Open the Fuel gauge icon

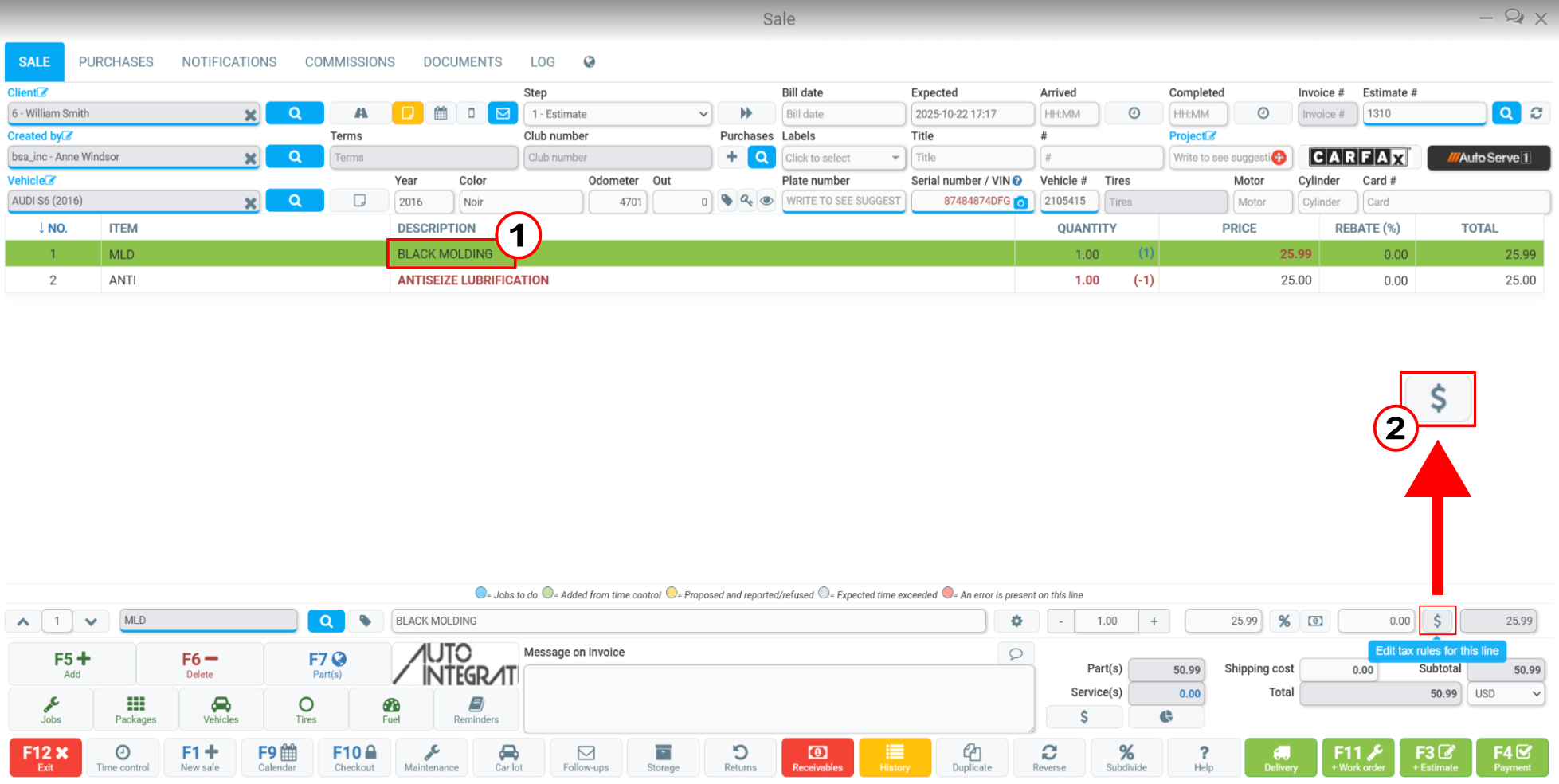391,710
